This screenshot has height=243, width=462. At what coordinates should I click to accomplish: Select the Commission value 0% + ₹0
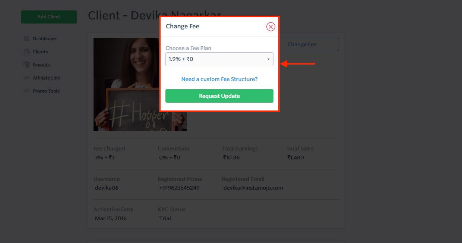(x=170, y=158)
